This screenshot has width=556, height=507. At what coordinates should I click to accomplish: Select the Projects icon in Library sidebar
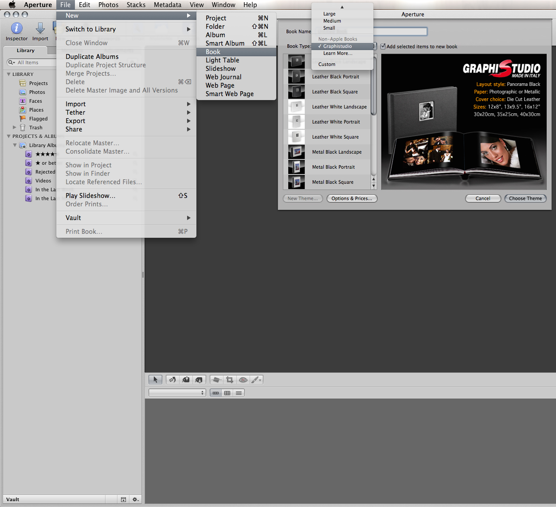click(23, 83)
